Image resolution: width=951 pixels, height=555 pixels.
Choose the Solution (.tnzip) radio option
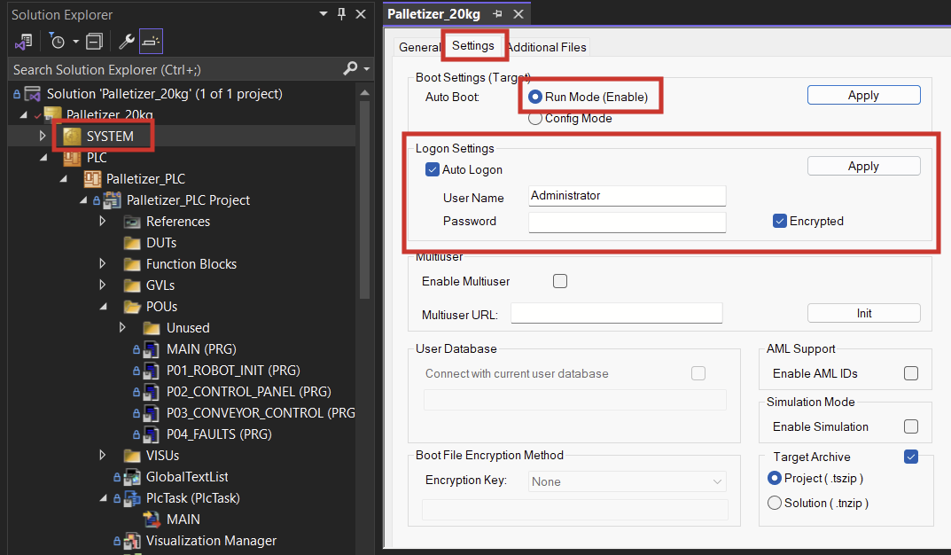coord(775,503)
